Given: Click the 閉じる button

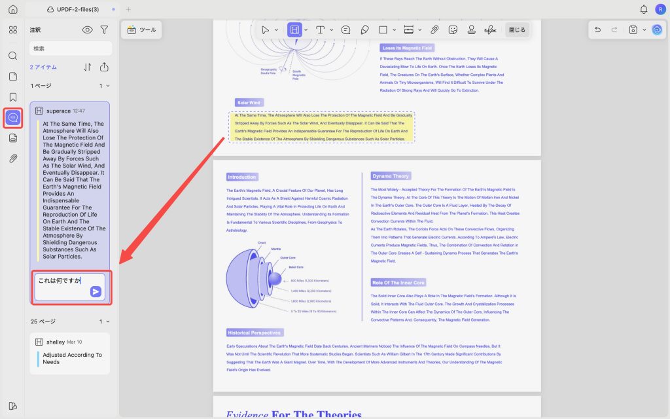Looking at the screenshot, I should point(517,30).
